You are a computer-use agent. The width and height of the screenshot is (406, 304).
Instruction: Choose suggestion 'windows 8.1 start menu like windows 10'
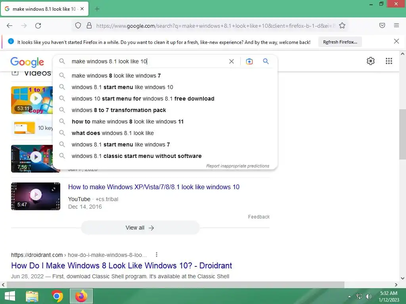(165, 87)
